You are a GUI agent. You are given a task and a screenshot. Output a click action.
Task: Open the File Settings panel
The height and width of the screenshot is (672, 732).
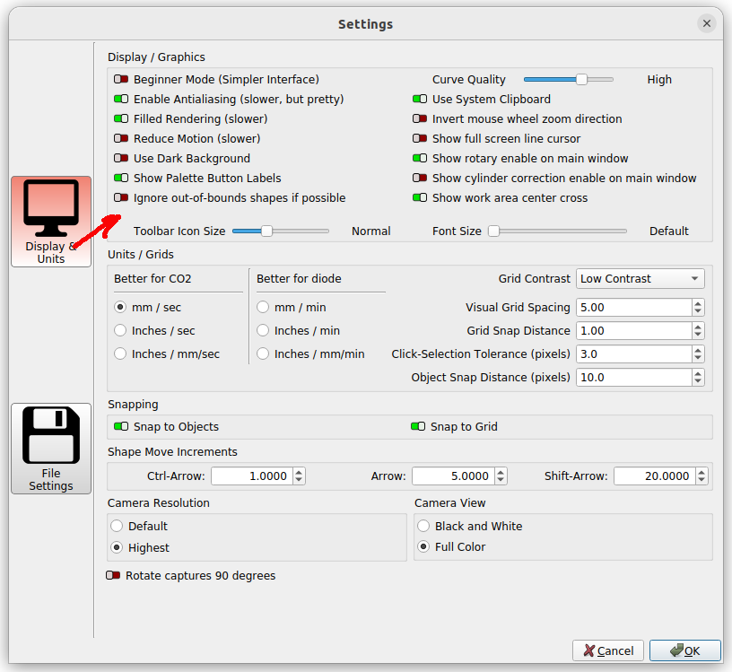click(50, 448)
